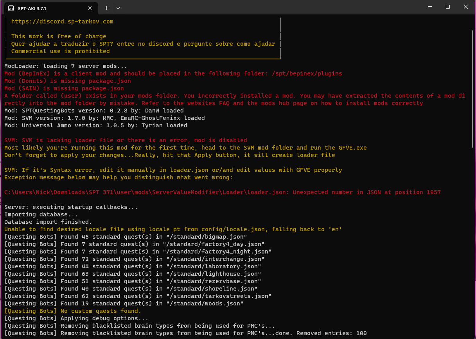Click the https://discord.sp-tarkov.com link
Screen dimensions: 476x339
(x=62, y=21)
